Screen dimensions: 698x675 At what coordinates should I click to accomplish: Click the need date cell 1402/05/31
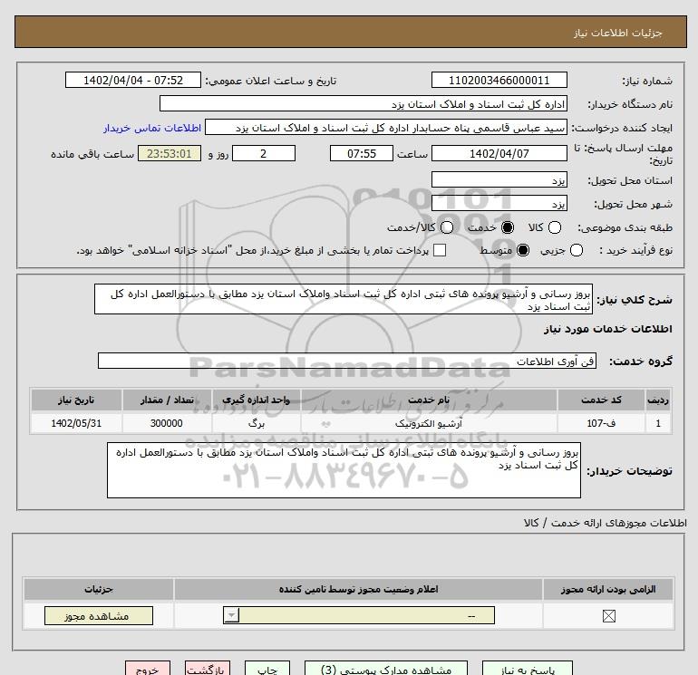pos(76,423)
